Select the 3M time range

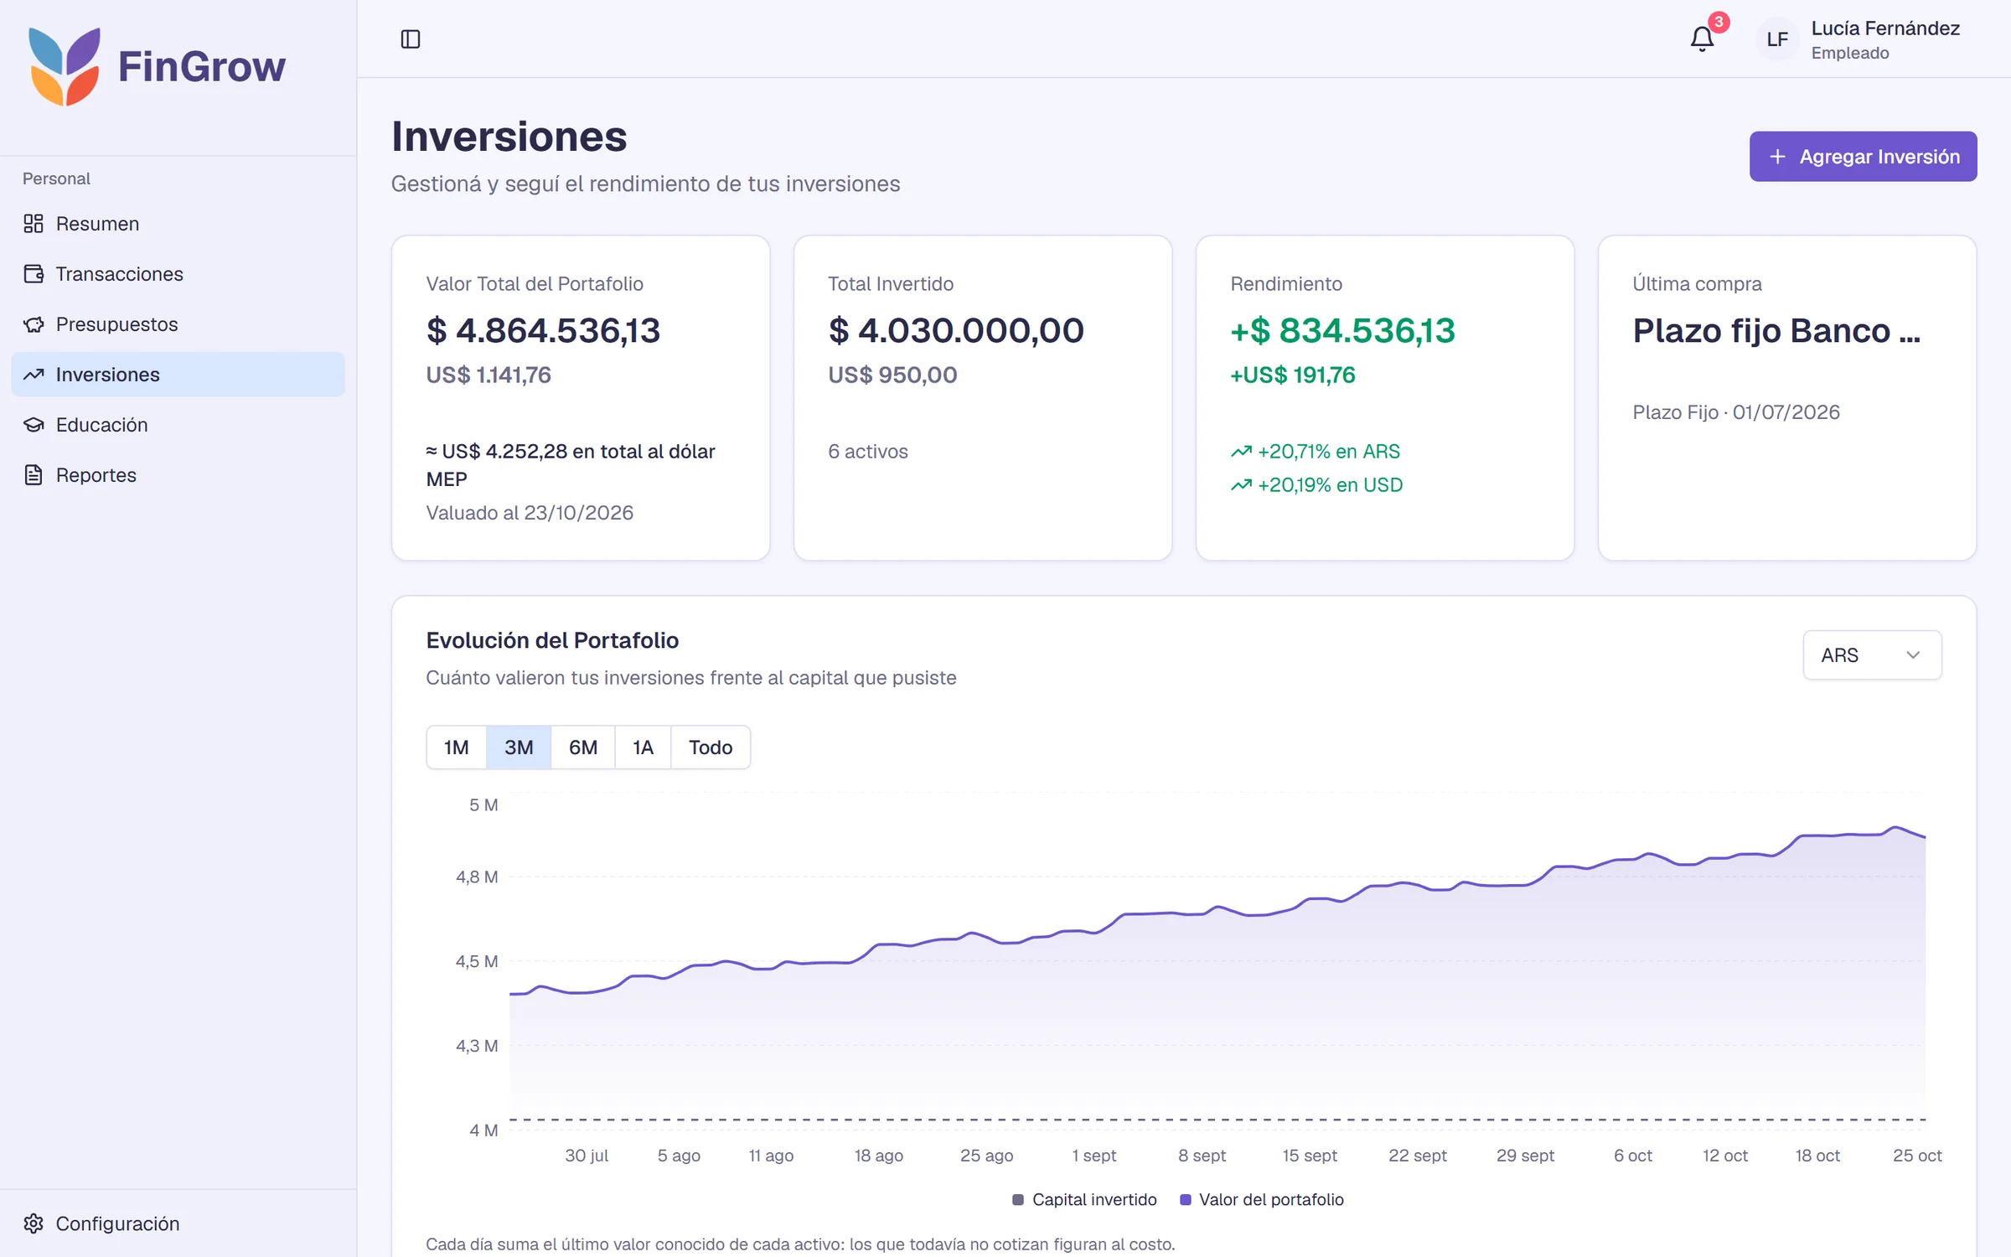click(x=519, y=747)
